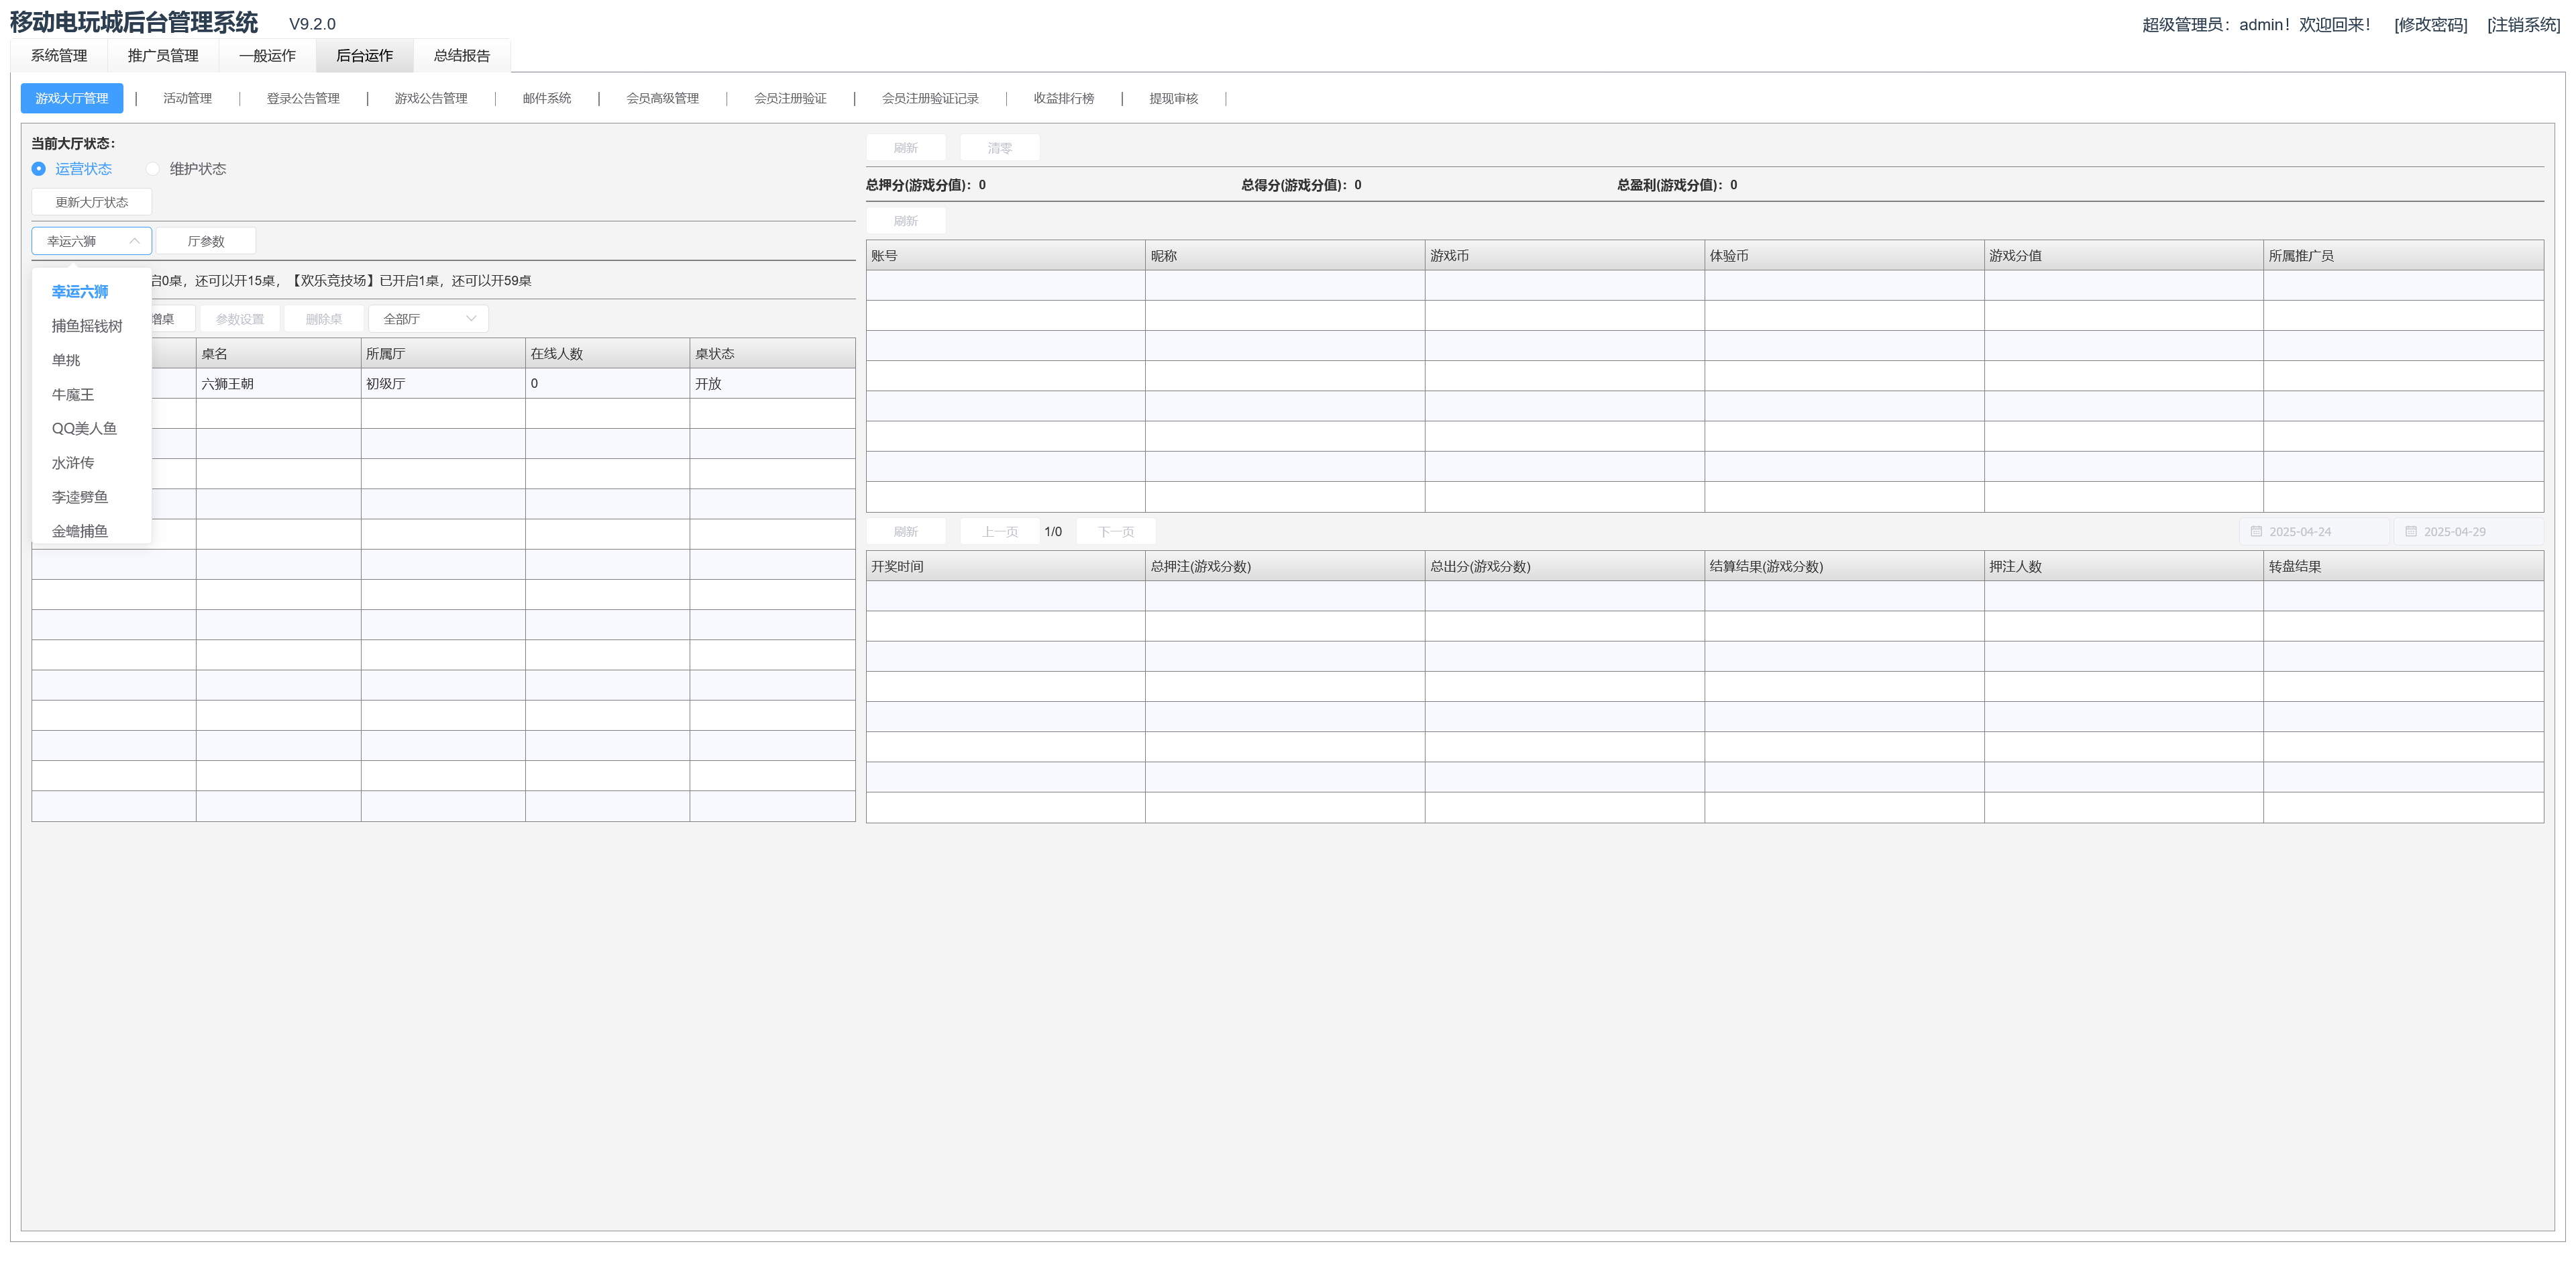Open the start date calendar 2025-04-24

click(x=2311, y=532)
